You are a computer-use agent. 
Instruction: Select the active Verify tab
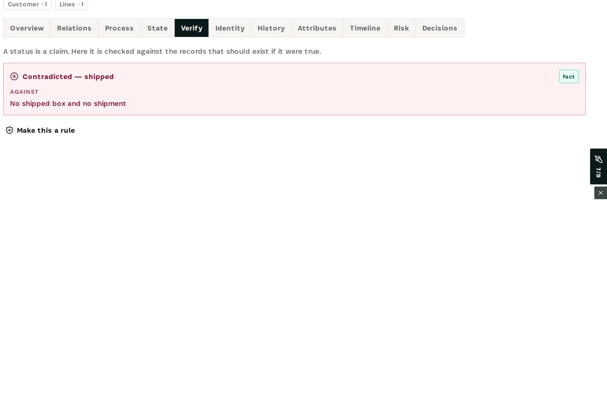[192, 28]
